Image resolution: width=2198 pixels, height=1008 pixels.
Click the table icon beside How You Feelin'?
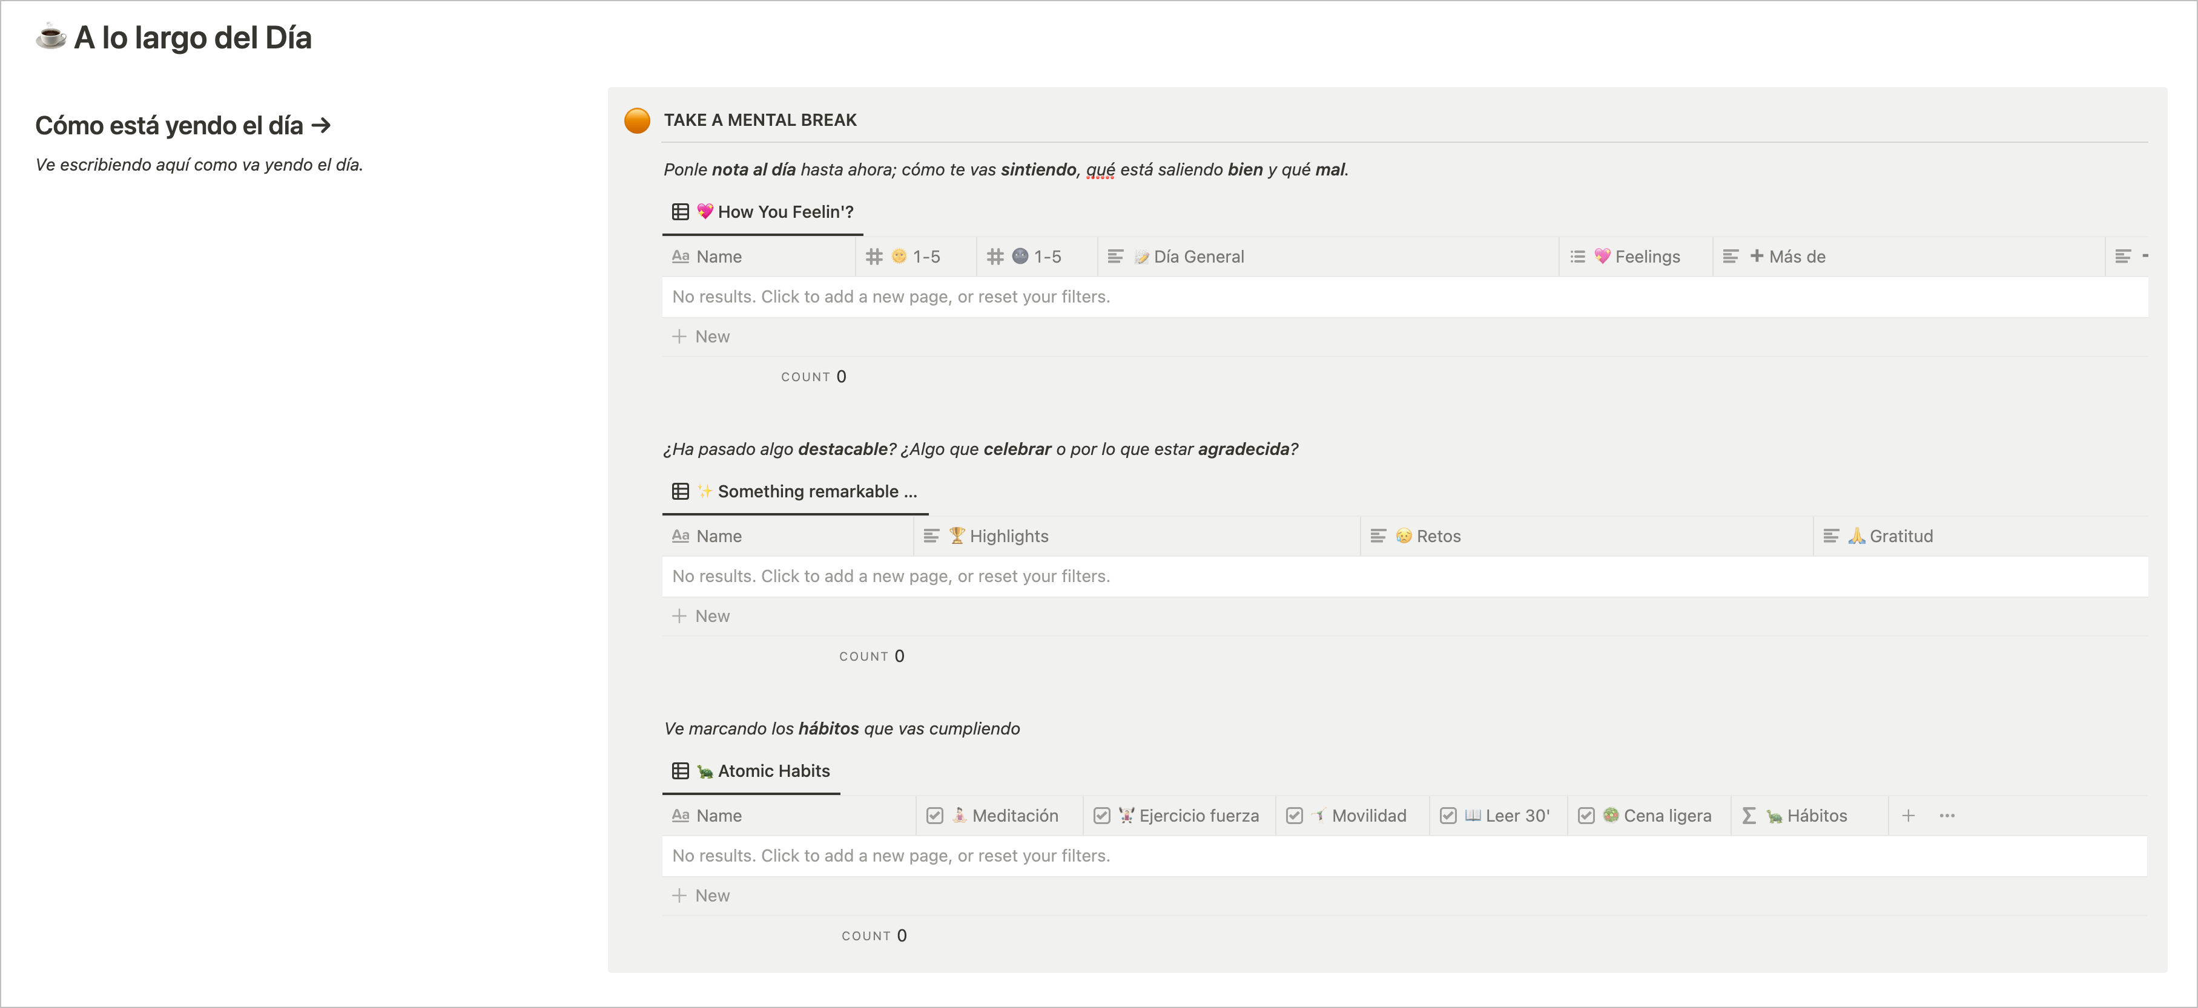point(680,212)
